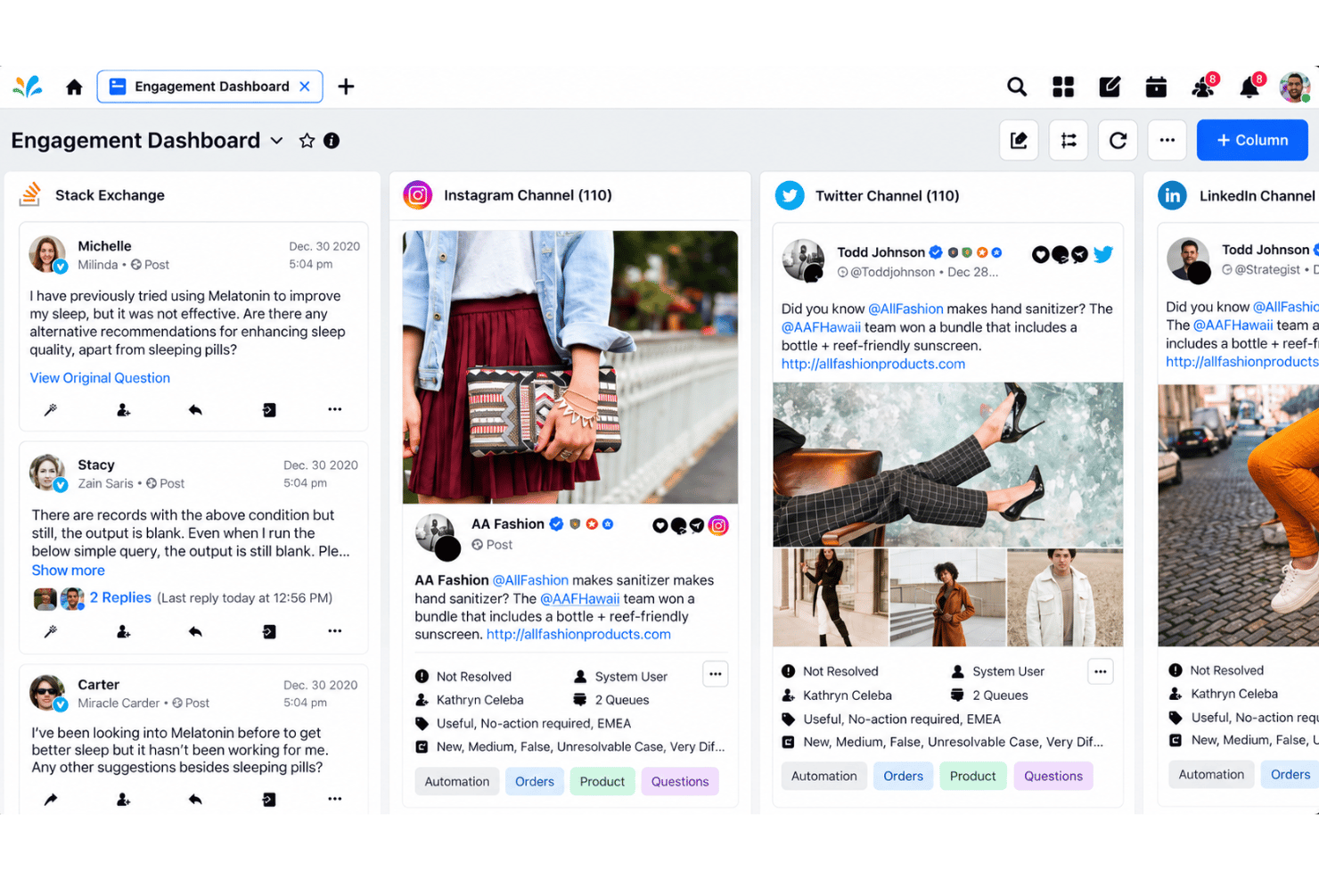Open dashboard more options ellipsis
Screen dimensions: 1319x880
1167,140
